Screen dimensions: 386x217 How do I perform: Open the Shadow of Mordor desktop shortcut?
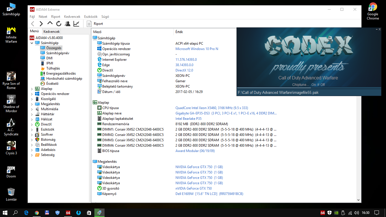[x=11, y=104]
